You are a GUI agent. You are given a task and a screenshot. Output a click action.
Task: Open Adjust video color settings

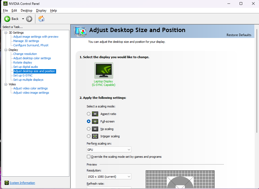pyautogui.click(x=30, y=88)
